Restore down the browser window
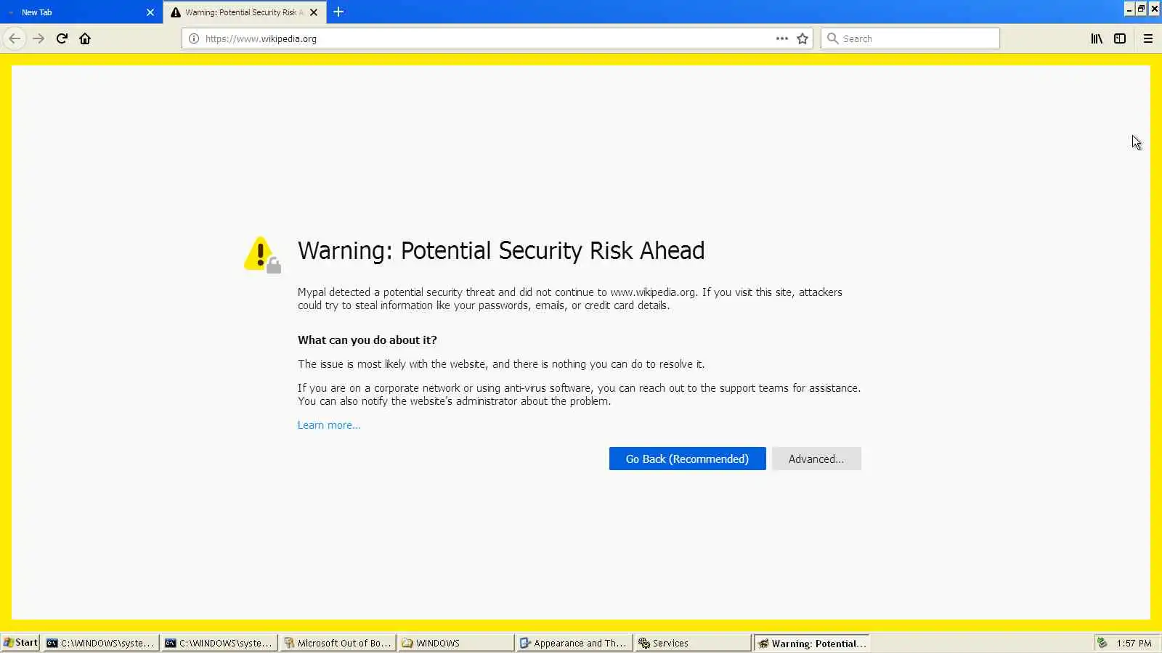1162x653 pixels. click(x=1141, y=9)
